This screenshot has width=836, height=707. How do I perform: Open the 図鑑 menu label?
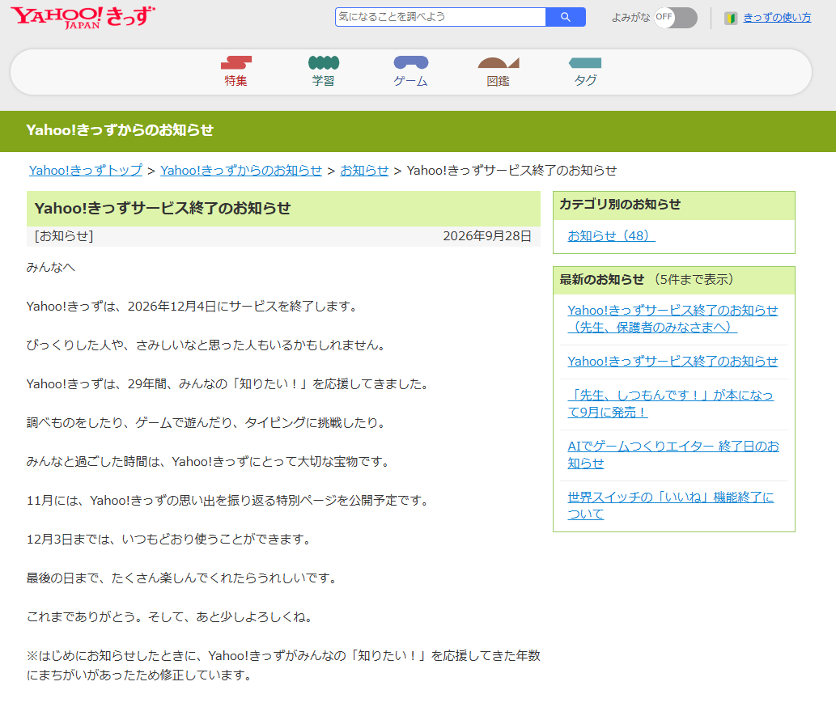pyautogui.click(x=498, y=81)
